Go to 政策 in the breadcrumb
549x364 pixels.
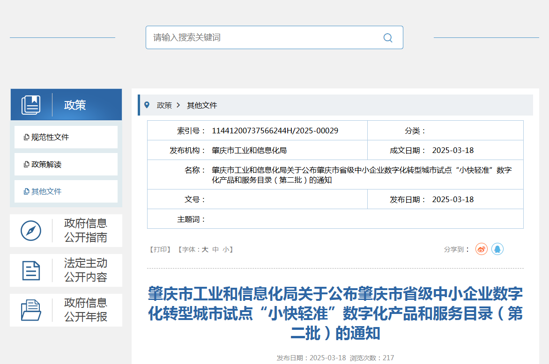coord(164,105)
